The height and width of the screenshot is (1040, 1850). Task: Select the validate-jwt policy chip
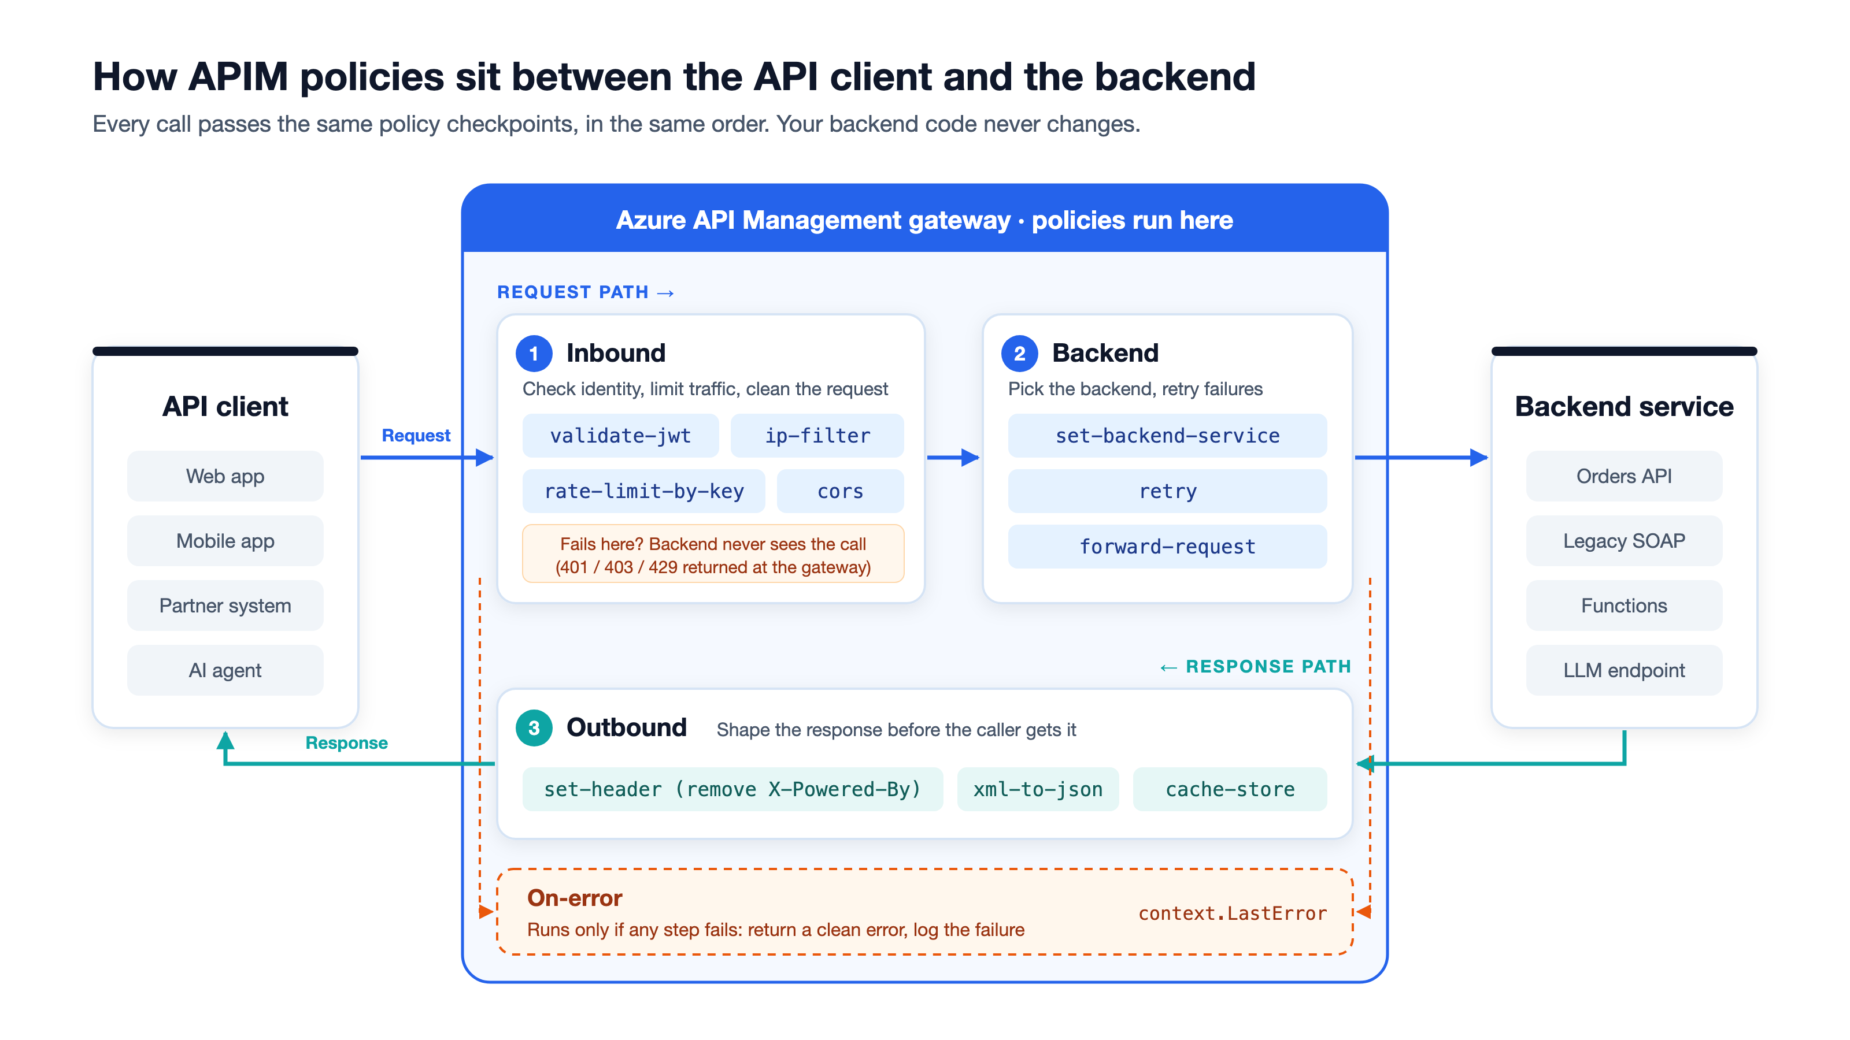(620, 436)
